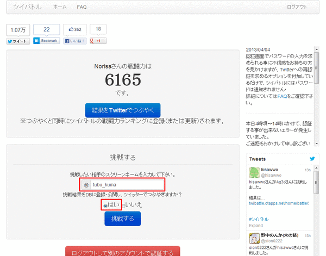326x256 pixels.
Task: Select the 6165 battle power number
Action: tap(123, 80)
